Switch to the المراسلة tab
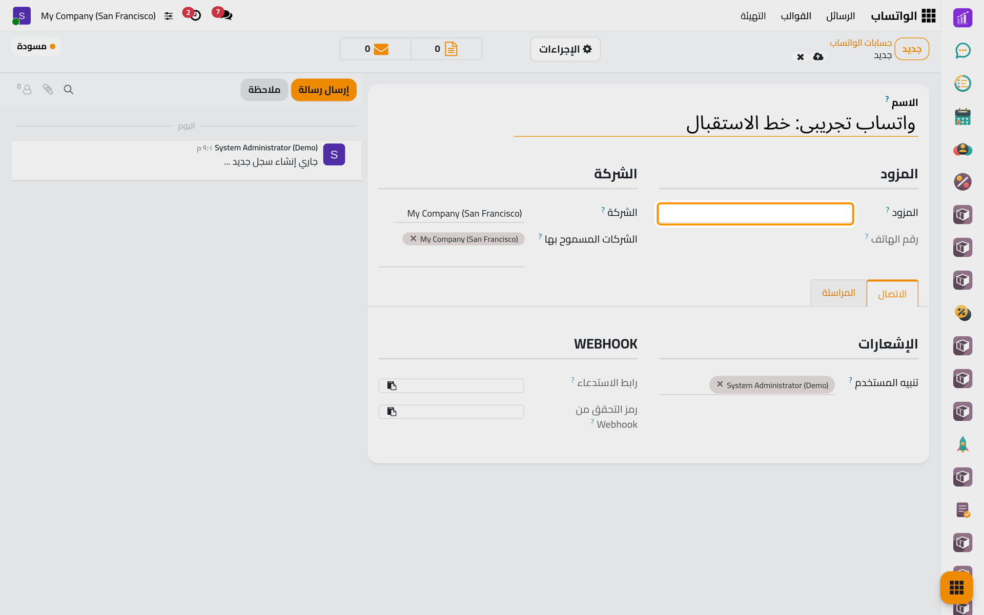984x615 pixels. pyautogui.click(x=838, y=293)
